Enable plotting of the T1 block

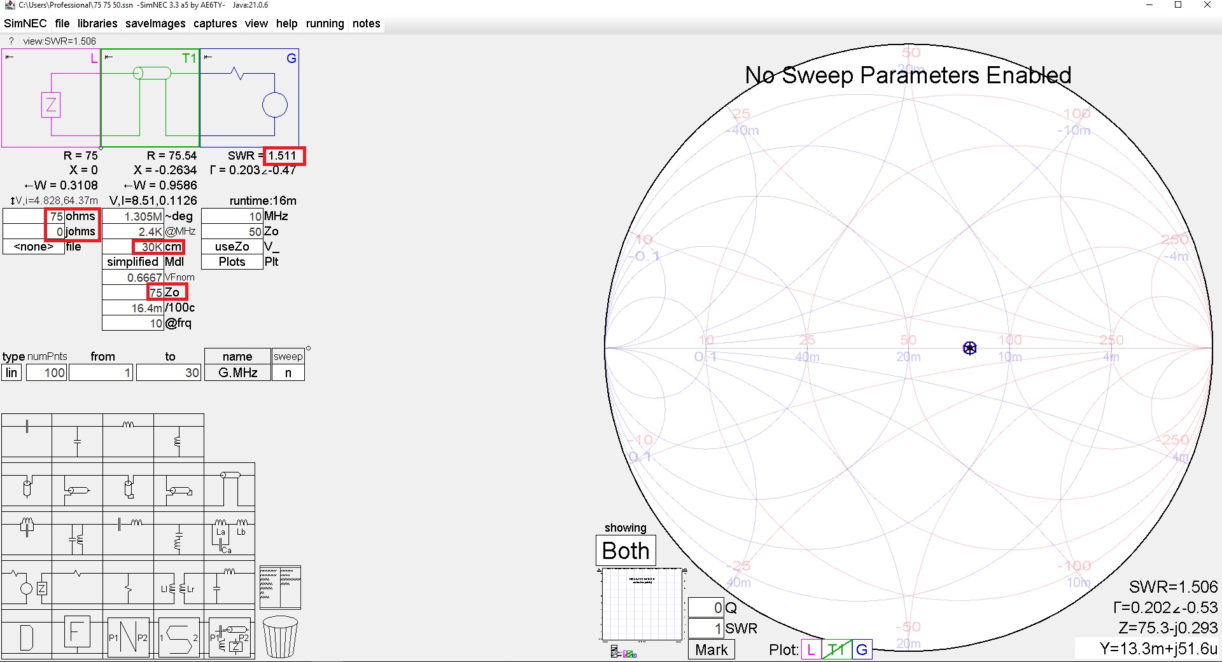point(836,649)
